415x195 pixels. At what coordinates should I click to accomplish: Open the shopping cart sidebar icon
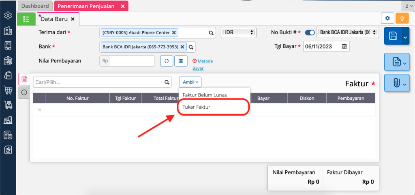coord(8,90)
